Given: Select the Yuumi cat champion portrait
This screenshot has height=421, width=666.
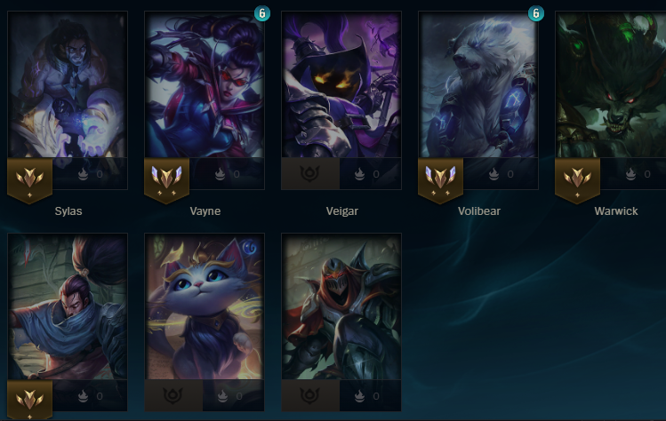Looking at the screenshot, I should point(205,306).
